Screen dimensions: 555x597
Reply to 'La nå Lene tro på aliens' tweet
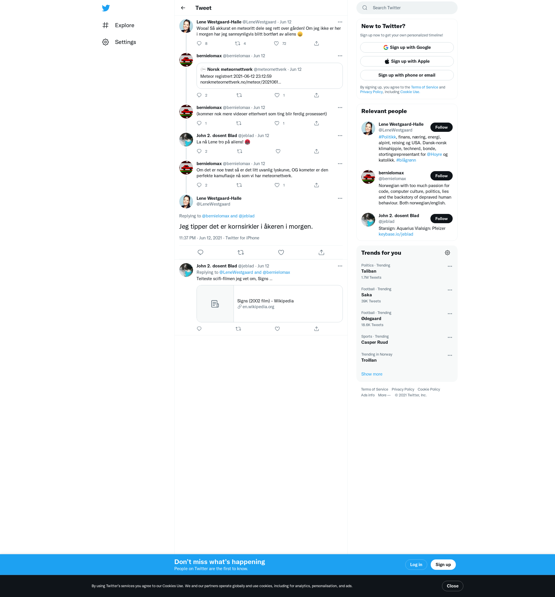pos(199,151)
